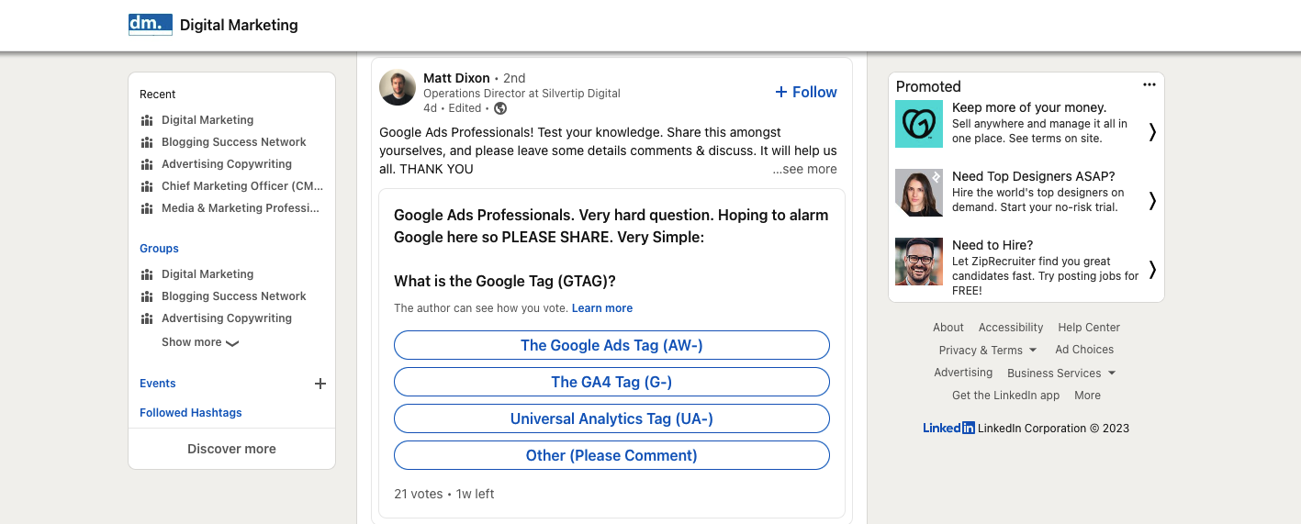Open the More footer menu
The image size is (1301, 524).
point(1087,396)
